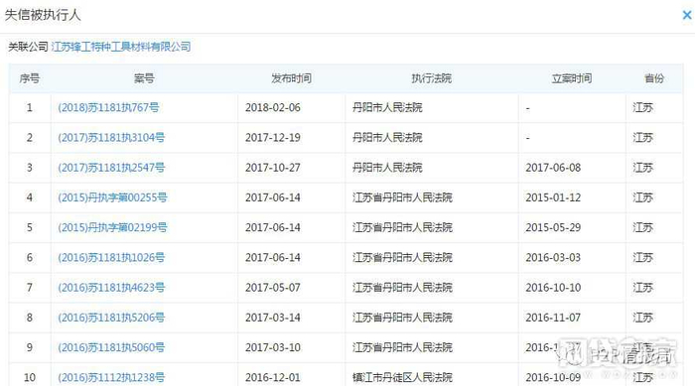Image resolution: width=695 pixels, height=386 pixels.
Task: Click the 案号 column header
Action: [144, 78]
